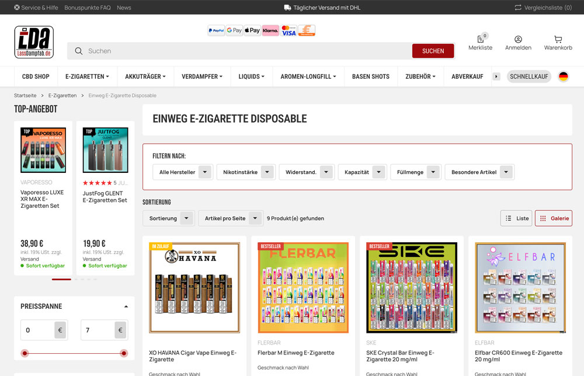Open Flerbar M Einweg E-Zigarette title
584x376 pixels.
[x=296, y=353]
